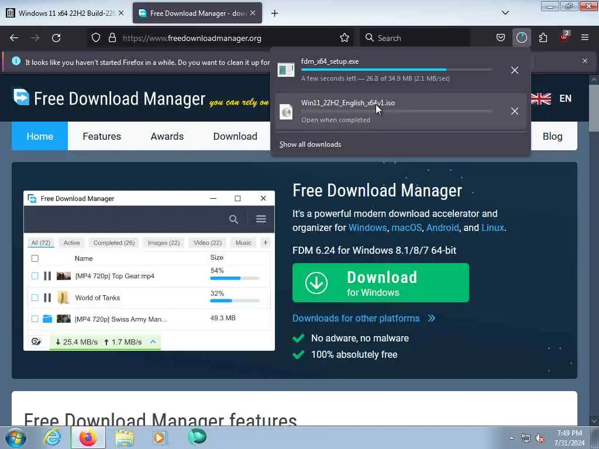
Task: Focus the browser Search box
Action: pyautogui.click(x=416, y=38)
